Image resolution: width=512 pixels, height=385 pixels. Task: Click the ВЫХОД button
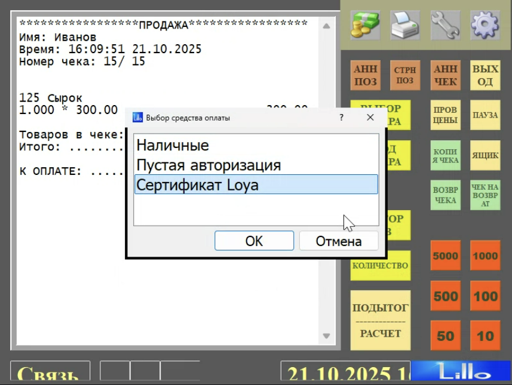tap(485, 76)
